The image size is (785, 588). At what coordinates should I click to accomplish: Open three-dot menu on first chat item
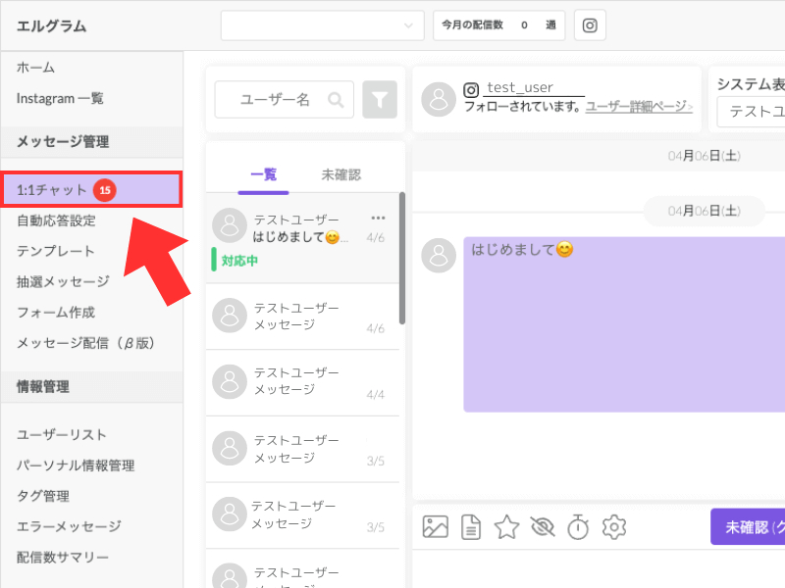[378, 218]
